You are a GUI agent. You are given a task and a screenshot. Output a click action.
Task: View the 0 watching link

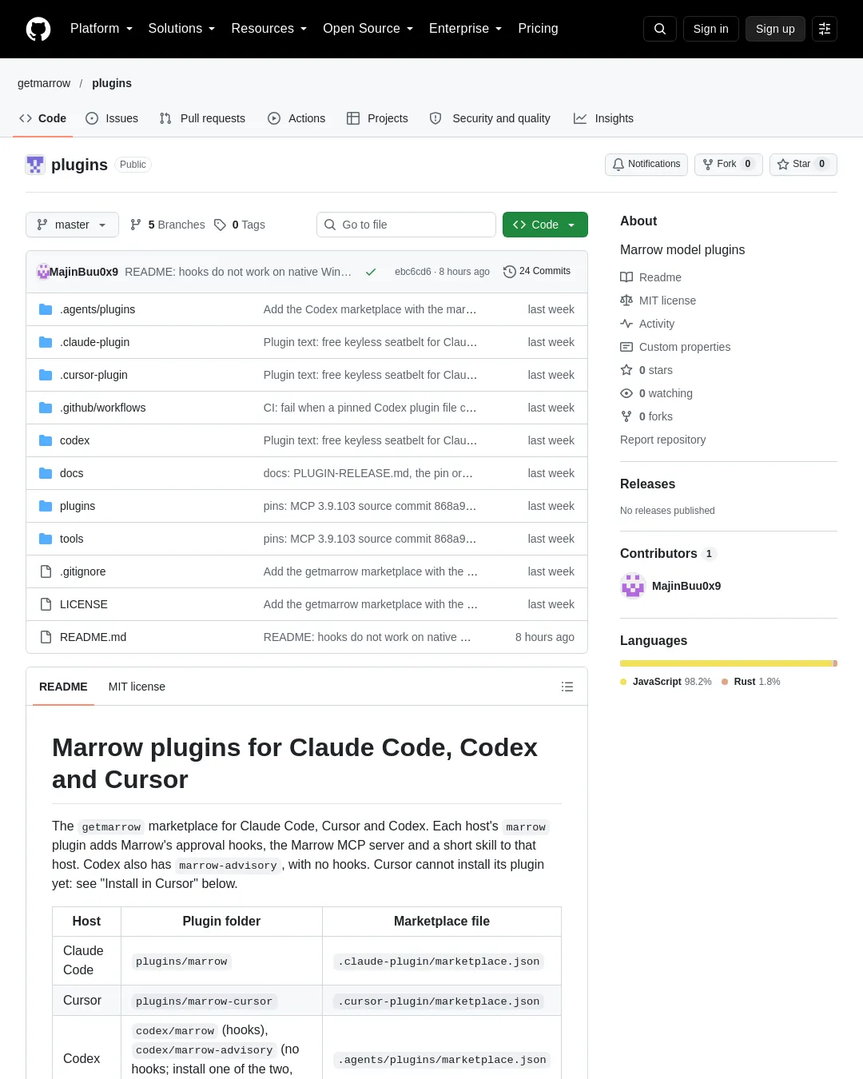click(x=657, y=393)
